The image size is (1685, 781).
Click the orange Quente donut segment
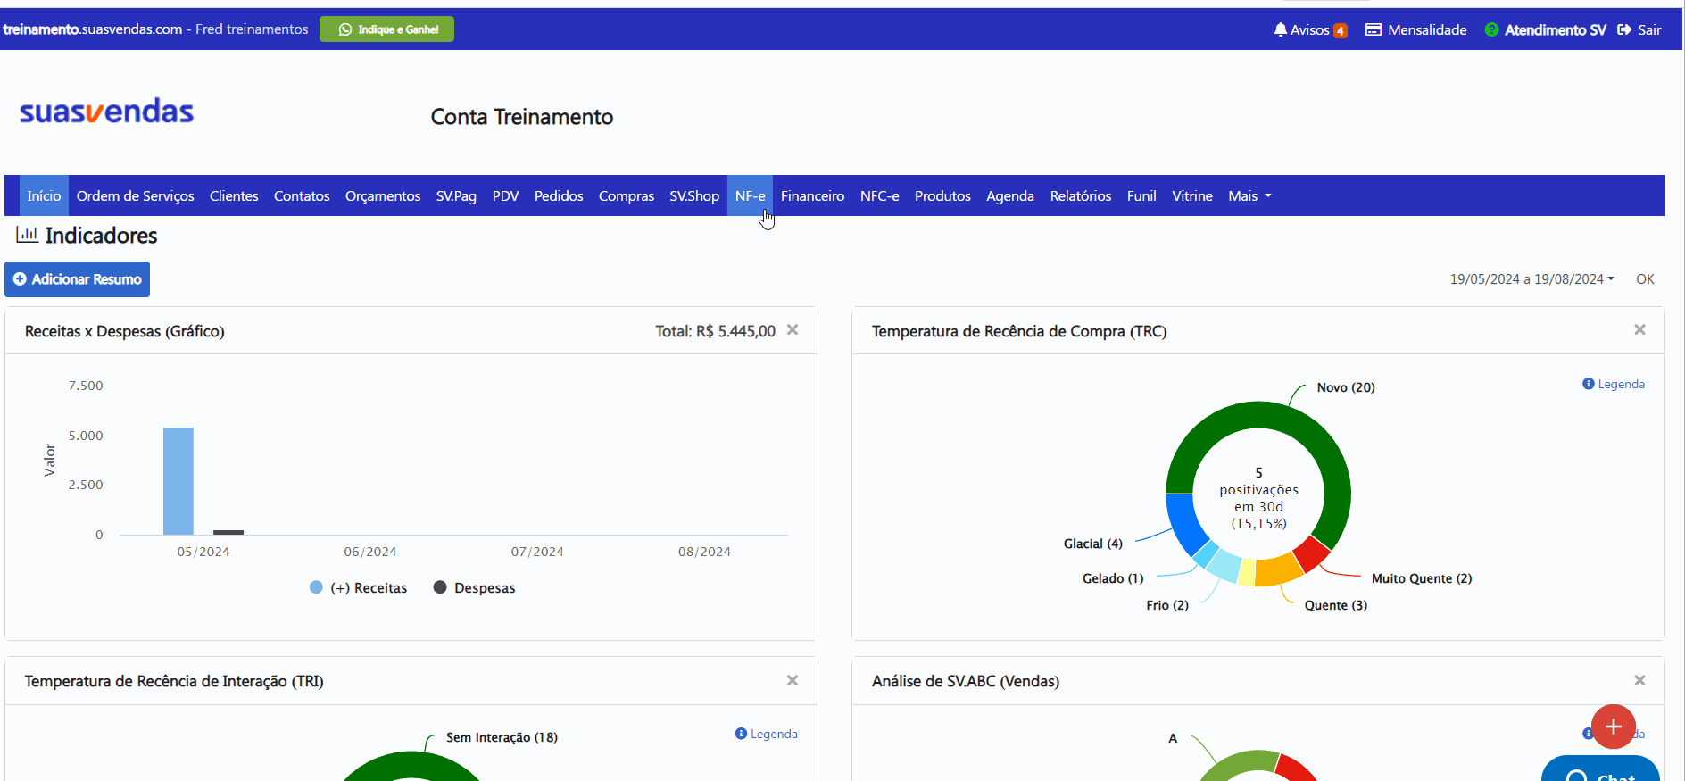(1277, 570)
